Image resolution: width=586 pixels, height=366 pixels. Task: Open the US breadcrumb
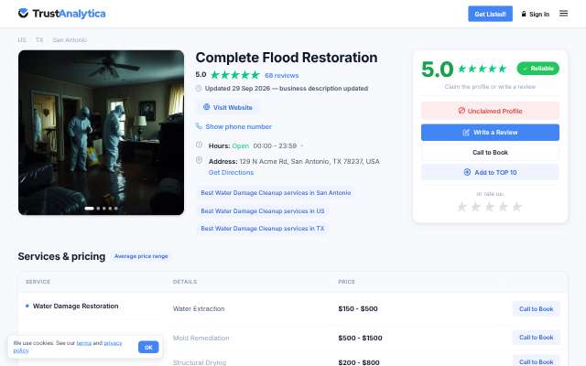[22, 40]
